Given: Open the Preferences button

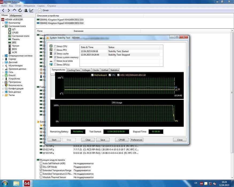Looking at the screenshot, I should [137, 140].
